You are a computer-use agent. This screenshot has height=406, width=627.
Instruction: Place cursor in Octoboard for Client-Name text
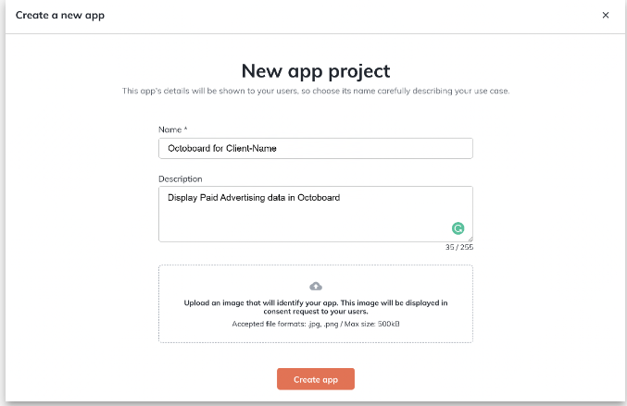[x=222, y=148]
